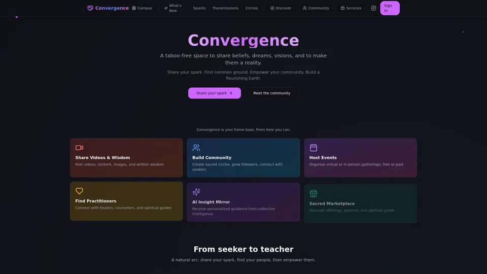
Task: Expand the Services dropdown chevron
Action: (364, 9)
